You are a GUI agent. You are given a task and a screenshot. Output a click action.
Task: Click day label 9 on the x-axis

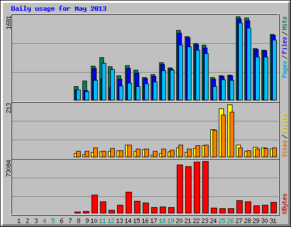point(87,221)
